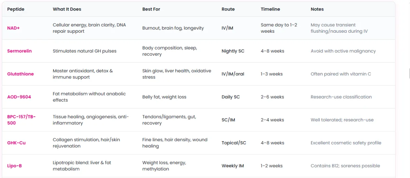Select the Belly fat, weight loss cell

tap(164, 97)
